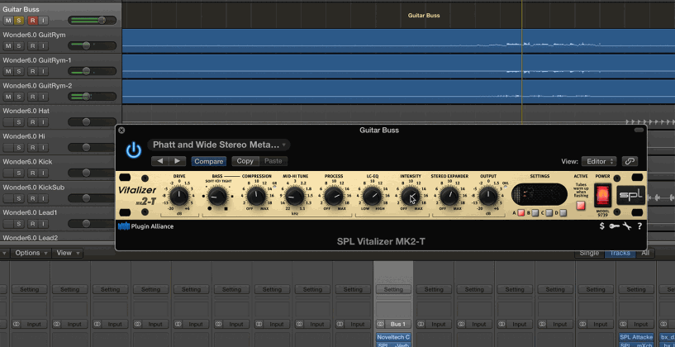Open the mixer Options menu
675x347 pixels.
31,253
